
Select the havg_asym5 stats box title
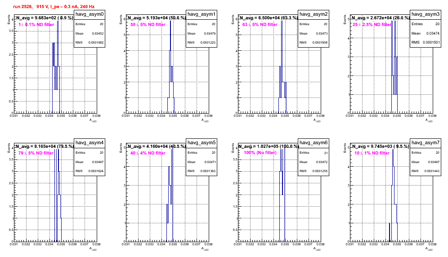click(x=202, y=143)
